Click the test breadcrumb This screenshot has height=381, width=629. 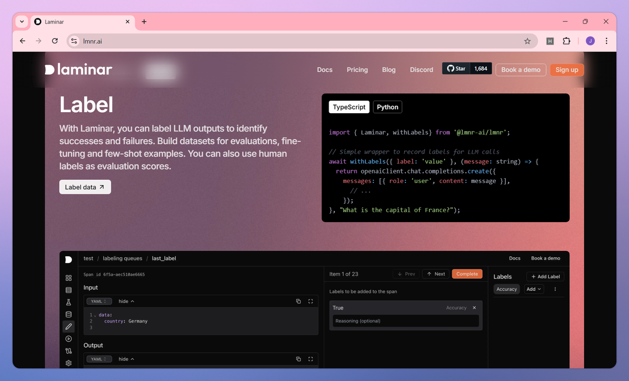click(x=89, y=258)
